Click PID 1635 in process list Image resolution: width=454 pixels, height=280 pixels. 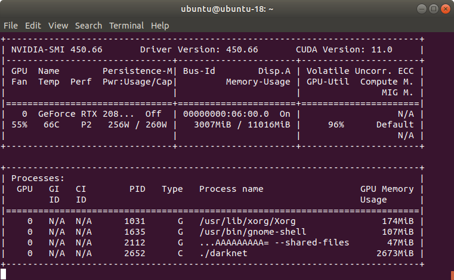pyautogui.click(x=135, y=232)
